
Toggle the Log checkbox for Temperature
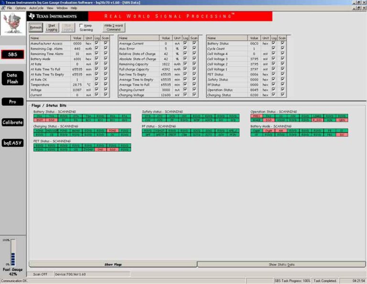pos(97,84)
